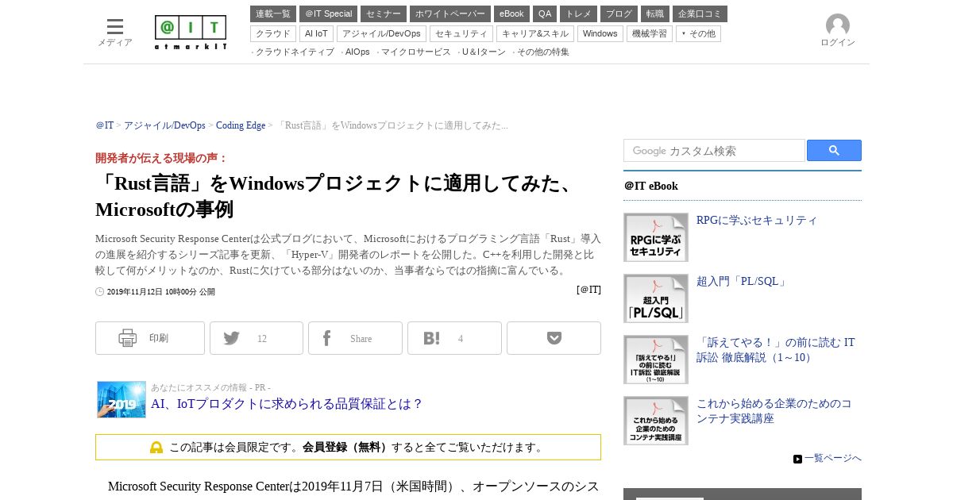
Task: Print the article with printer icon
Action: (150, 338)
